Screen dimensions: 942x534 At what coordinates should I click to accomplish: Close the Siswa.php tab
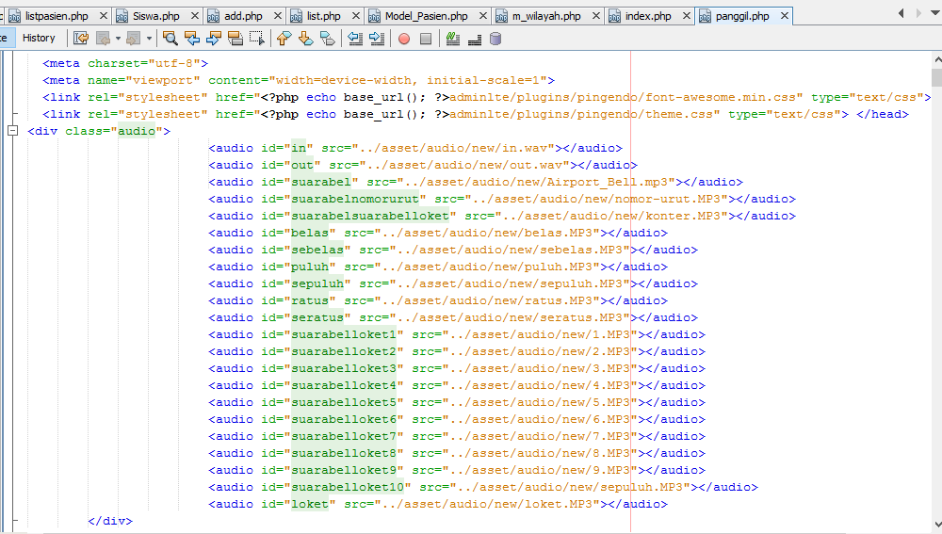click(195, 16)
